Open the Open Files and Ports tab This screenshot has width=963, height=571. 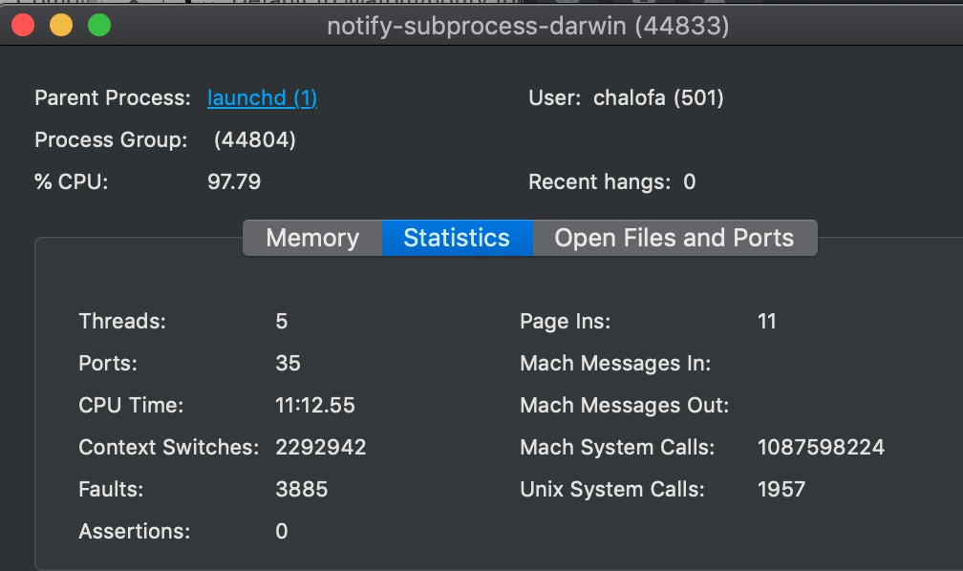point(674,238)
